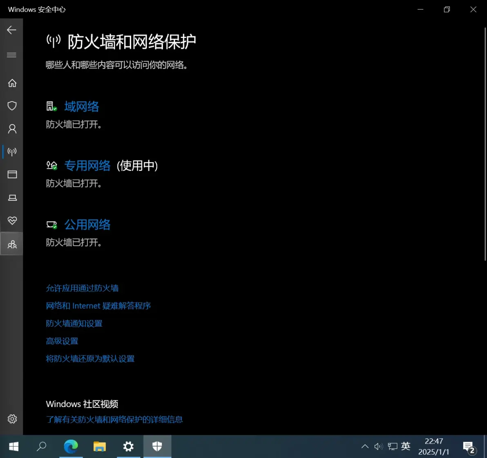Open Family options sidebar icon

[12, 245]
